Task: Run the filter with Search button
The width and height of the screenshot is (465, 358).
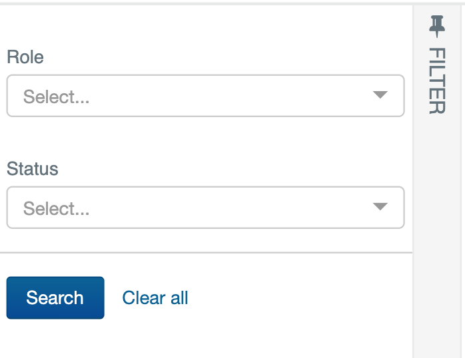Action: [x=55, y=297]
